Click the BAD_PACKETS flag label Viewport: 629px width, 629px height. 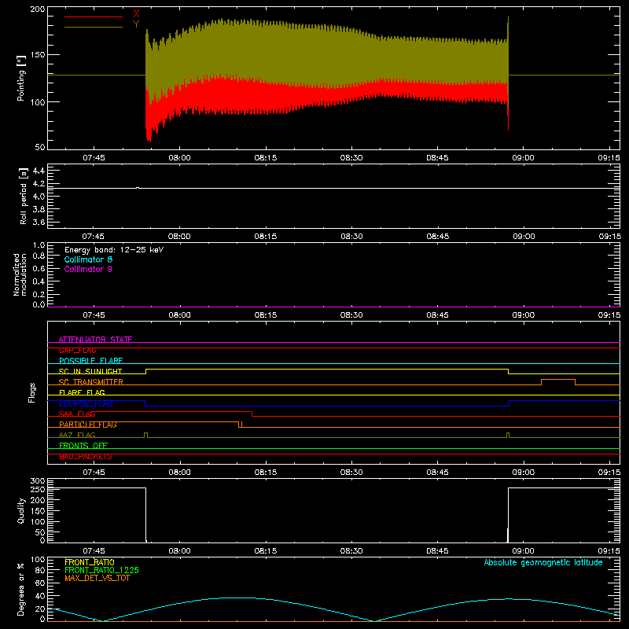86,457
